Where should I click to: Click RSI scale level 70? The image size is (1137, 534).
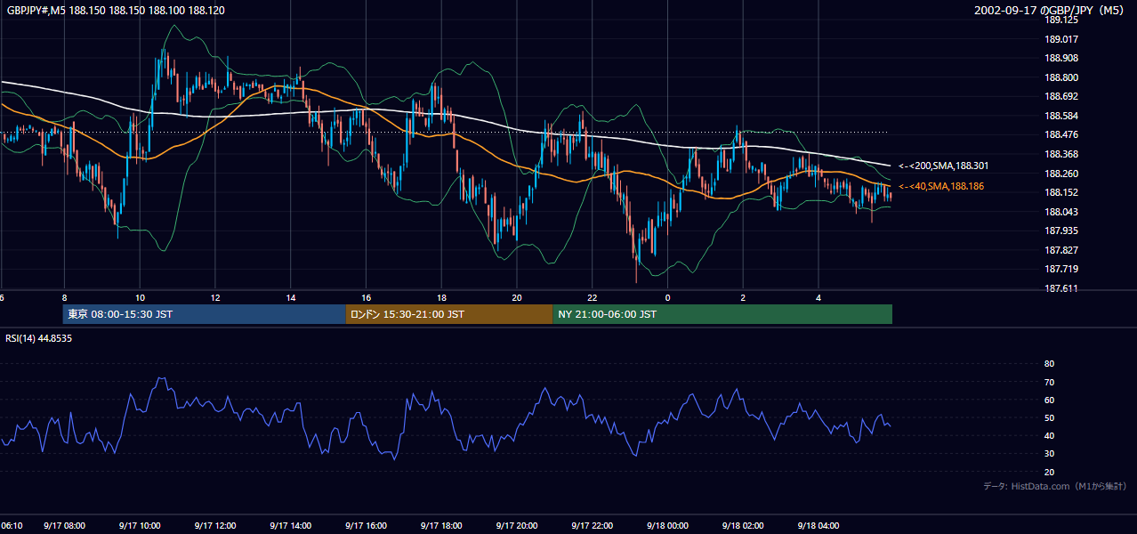click(x=1049, y=382)
